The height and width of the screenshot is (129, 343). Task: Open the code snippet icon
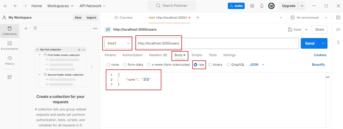pos(338,30)
